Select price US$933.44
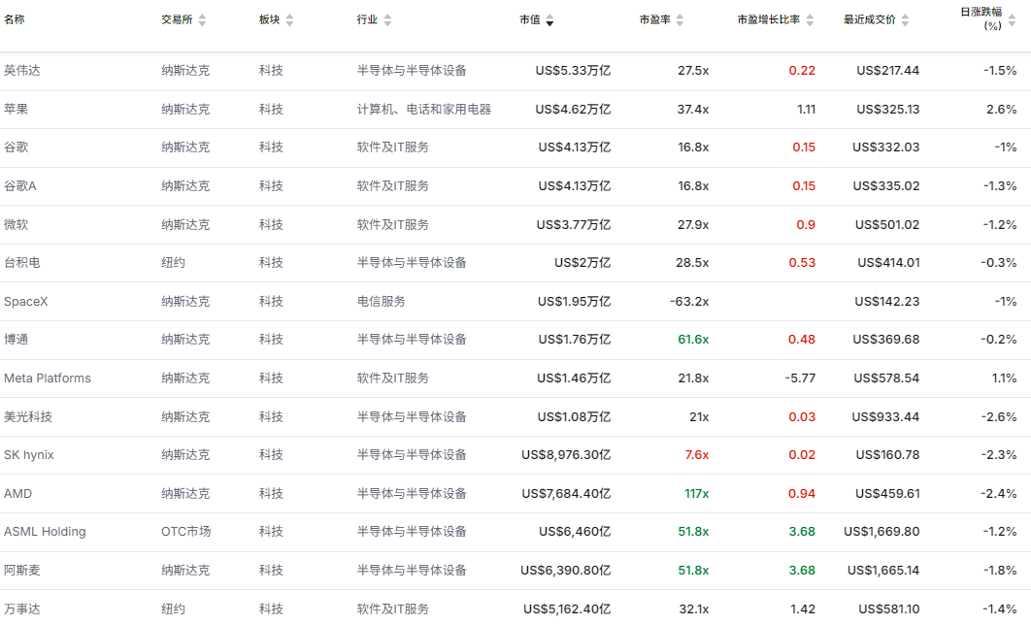The height and width of the screenshot is (625, 1031). pos(885,416)
